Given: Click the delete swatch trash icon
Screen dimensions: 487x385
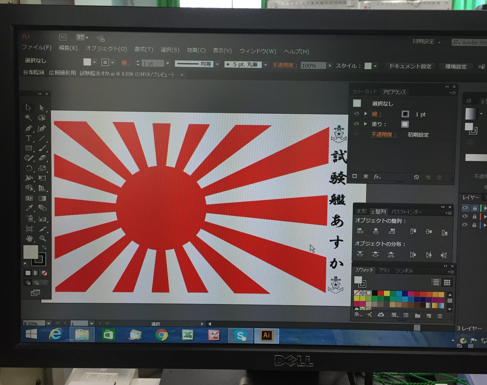Looking at the screenshot, I should pos(440,316).
